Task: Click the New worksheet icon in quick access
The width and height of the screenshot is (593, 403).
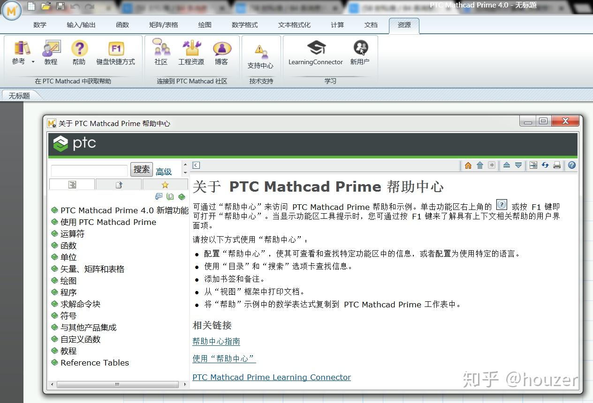Action: [31, 6]
